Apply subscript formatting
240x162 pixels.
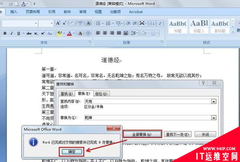[36, 33]
